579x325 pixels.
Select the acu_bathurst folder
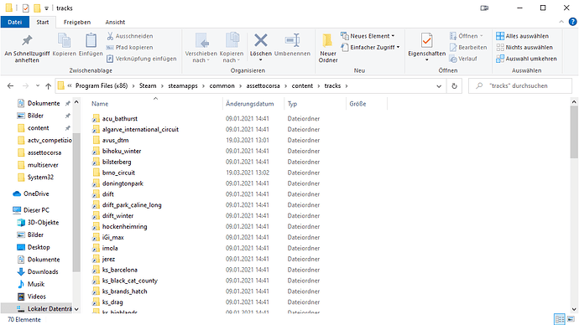tap(120, 119)
